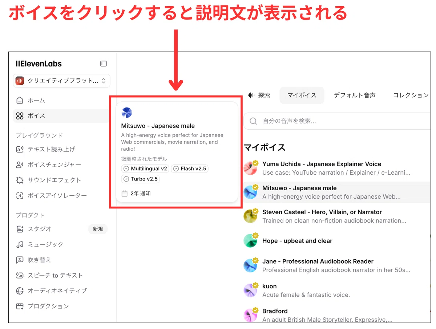Viewport: 436px width, 329px height.
Task: Click the isolator icon beside ボイスアイソレーター
Action: 20,196
